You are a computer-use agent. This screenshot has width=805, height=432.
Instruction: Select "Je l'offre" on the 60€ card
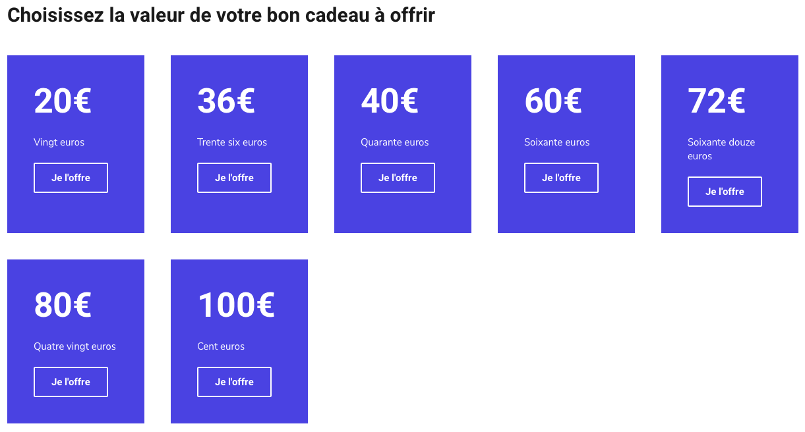pyautogui.click(x=561, y=178)
